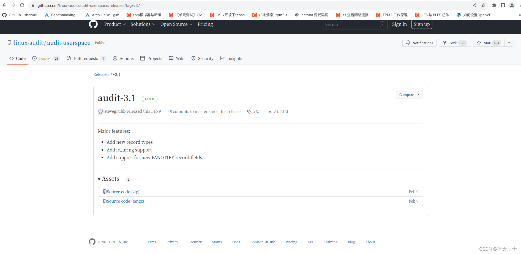521x254 pixels.
Task: Open the OpenVP WordPress bookmark
Action: pos(475,15)
